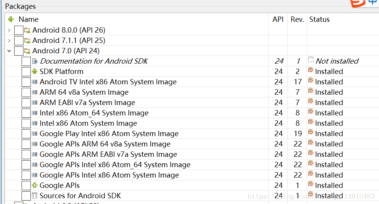Click the folder icon beside Android 8.0.0 (API 26)
The width and height of the screenshot is (379, 204).
click(x=27, y=30)
